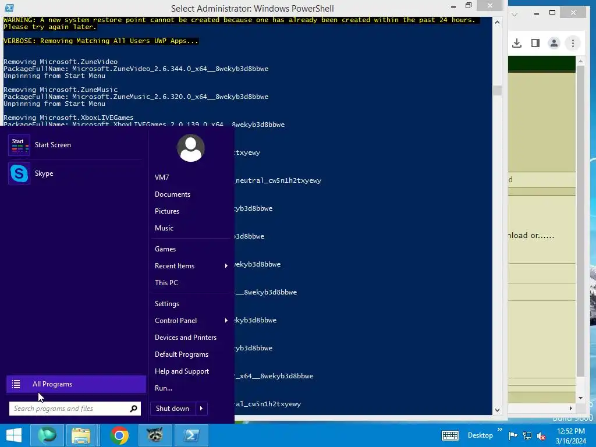Open Chrome downloads icon

517,43
